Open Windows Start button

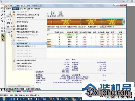(4, 99)
